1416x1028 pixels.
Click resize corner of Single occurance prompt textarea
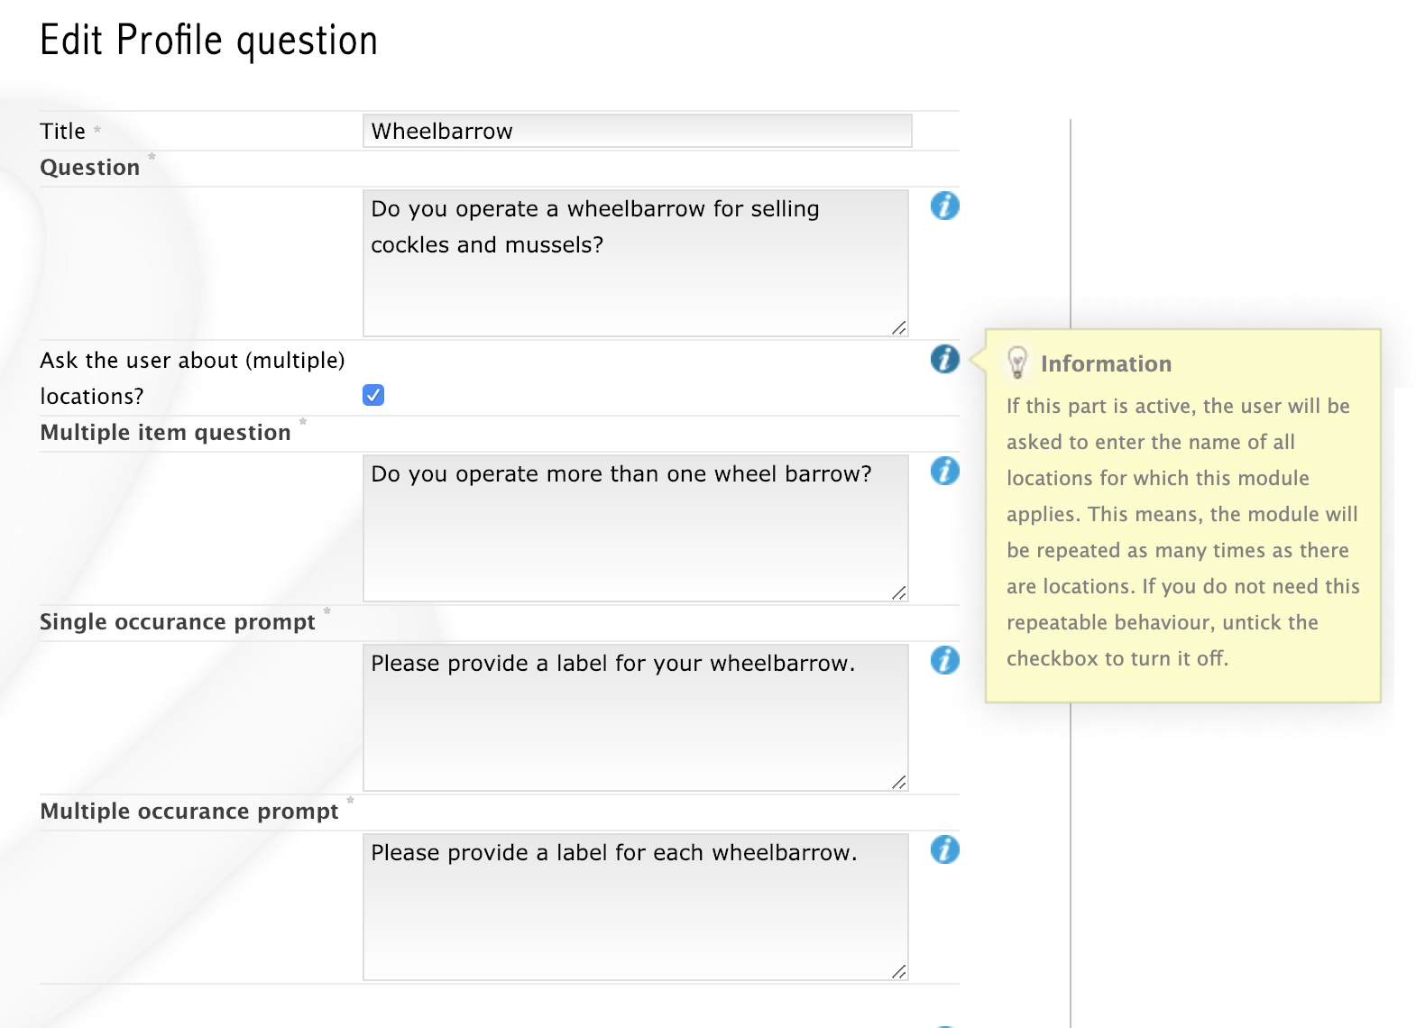pyautogui.click(x=899, y=783)
